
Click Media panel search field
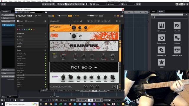coord(167,14)
